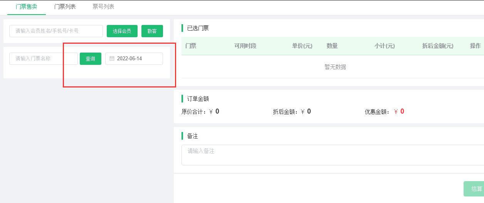Click the 选择会员 button
The image size is (484, 203).
pyautogui.click(x=122, y=31)
